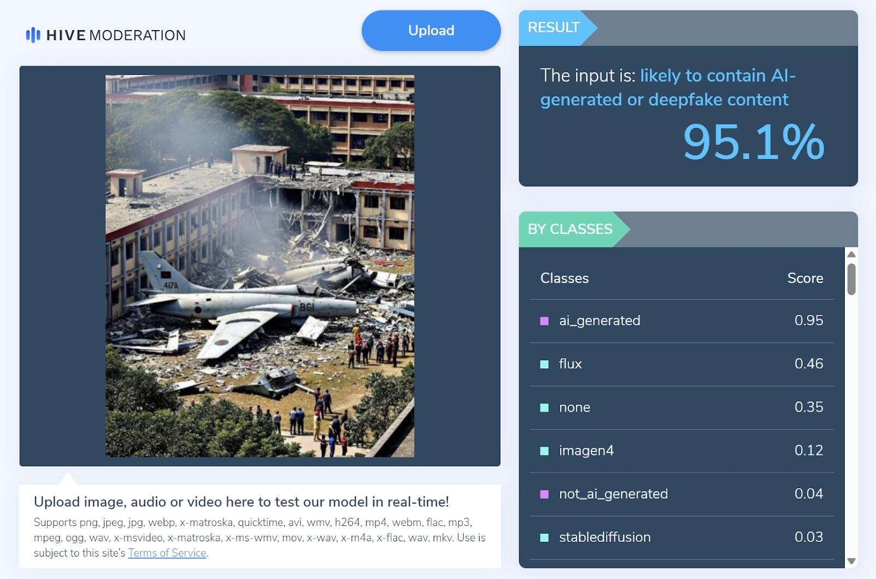
Task: Click the blue Upload button
Action: click(431, 31)
